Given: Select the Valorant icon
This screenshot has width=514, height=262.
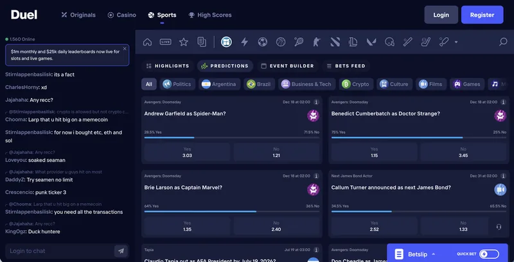Looking at the screenshot, I should (x=371, y=42).
